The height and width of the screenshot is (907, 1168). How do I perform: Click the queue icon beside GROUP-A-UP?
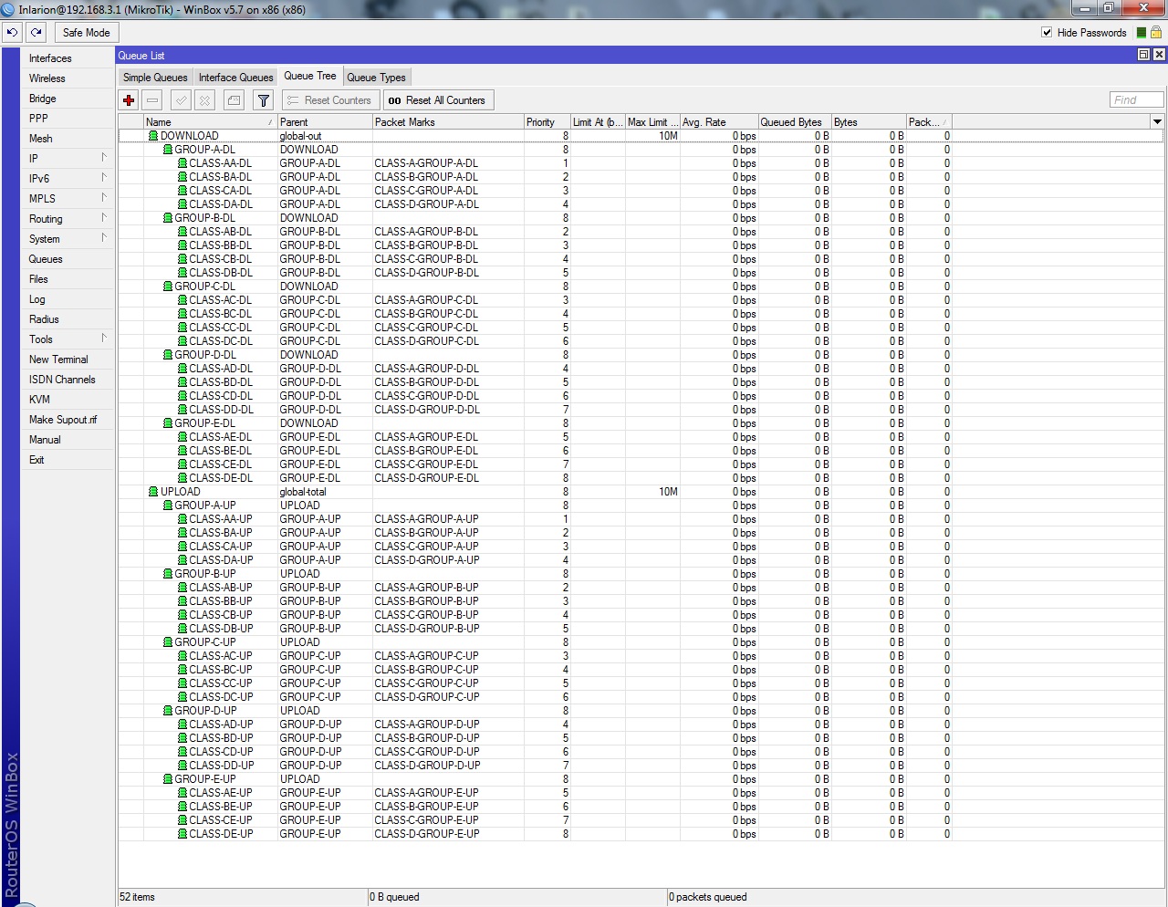(x=168, y=506)
